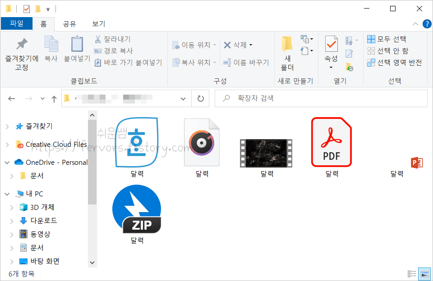Copy path with 경로 복사
The height and width of the screenshot is (281, 433).
pyautogui.click(x=114, y=51)
